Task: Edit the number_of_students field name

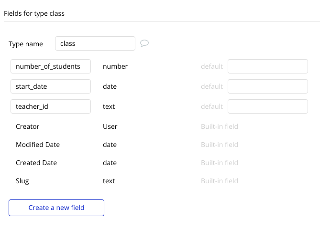Action: (x=51, y=66)
